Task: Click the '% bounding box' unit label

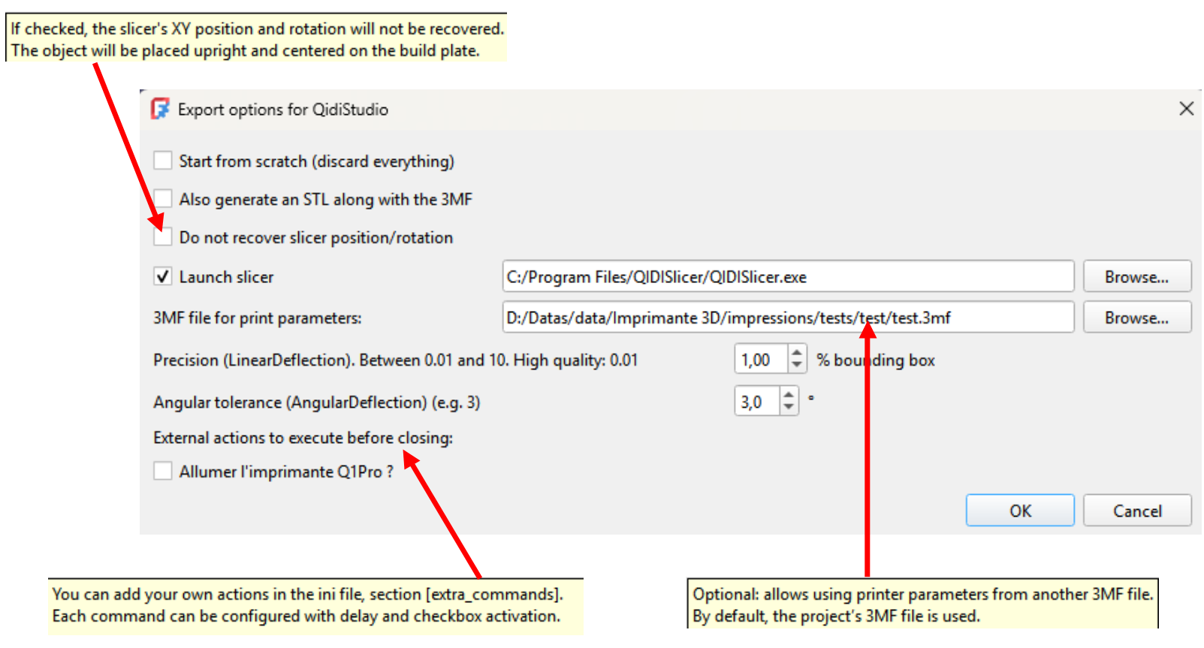Action: [x=876, y=360]
